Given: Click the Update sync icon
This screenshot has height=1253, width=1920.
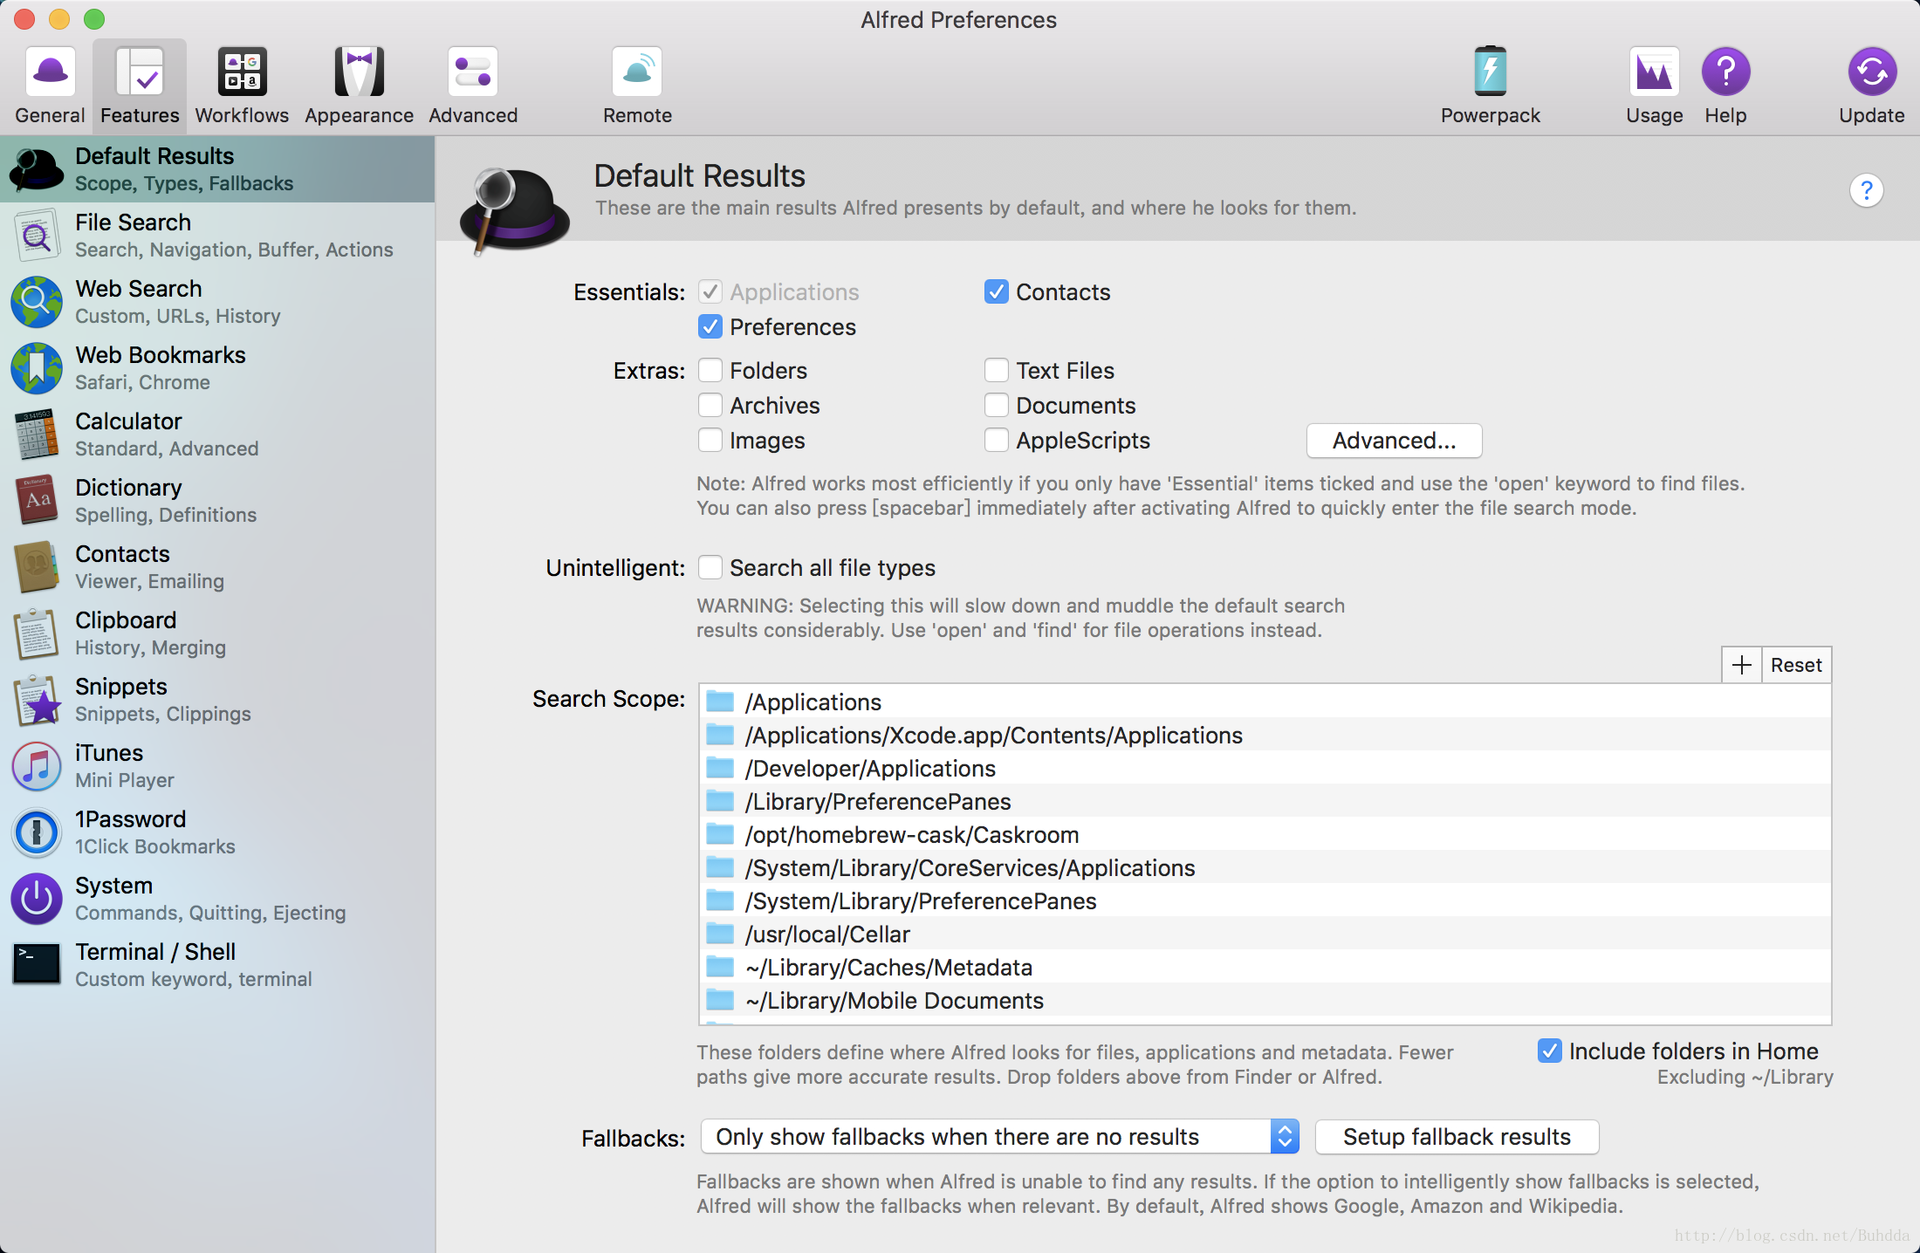Looking at the screenshot, I should [x=1871, y=72].
